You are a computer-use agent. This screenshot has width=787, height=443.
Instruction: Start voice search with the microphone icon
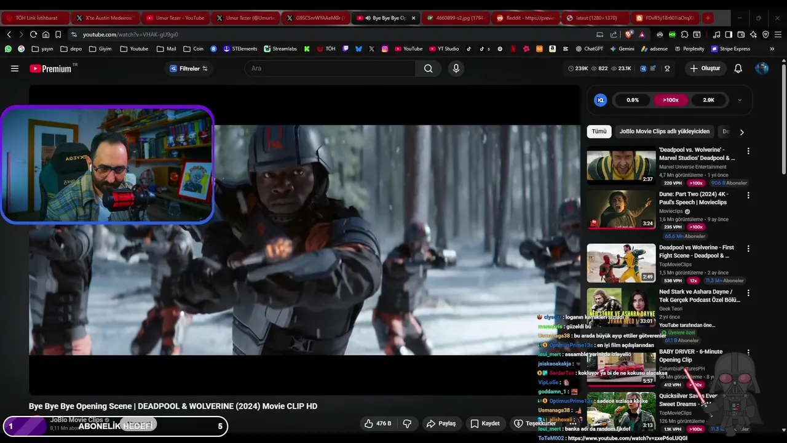click(456, 68)
